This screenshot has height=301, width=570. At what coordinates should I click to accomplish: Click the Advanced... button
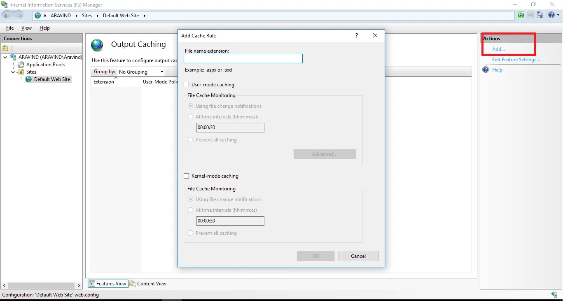(325, 154)
